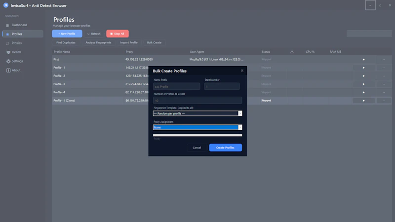Click the Mozilla/5.0 user agent cell
This screenshot has height=222, width=395.
(216, 59)
